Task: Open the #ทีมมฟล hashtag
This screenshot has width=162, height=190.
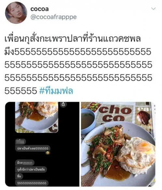Action: click(x=56, y=91)
